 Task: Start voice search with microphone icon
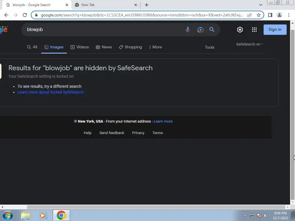(x=188, y=30)
